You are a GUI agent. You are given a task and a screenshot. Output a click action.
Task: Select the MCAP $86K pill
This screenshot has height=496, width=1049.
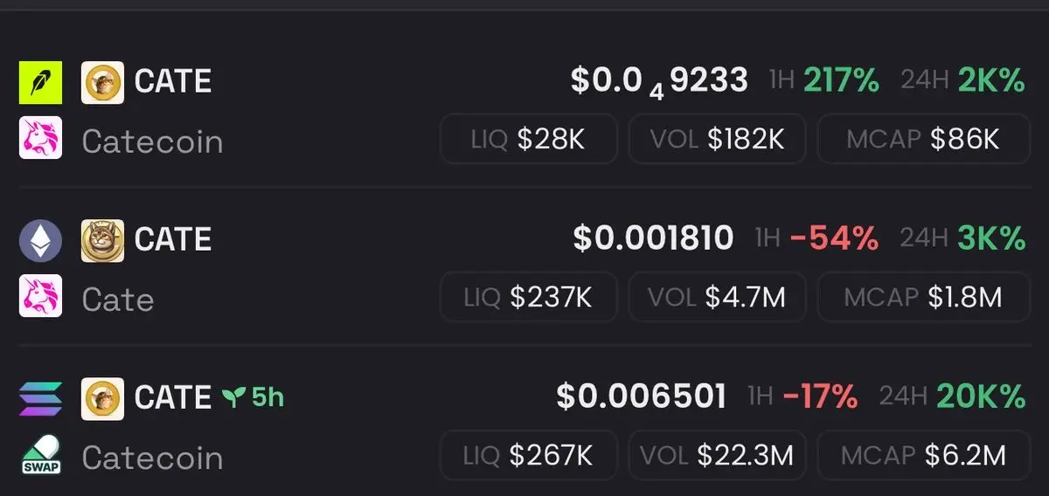coord(924,138)
